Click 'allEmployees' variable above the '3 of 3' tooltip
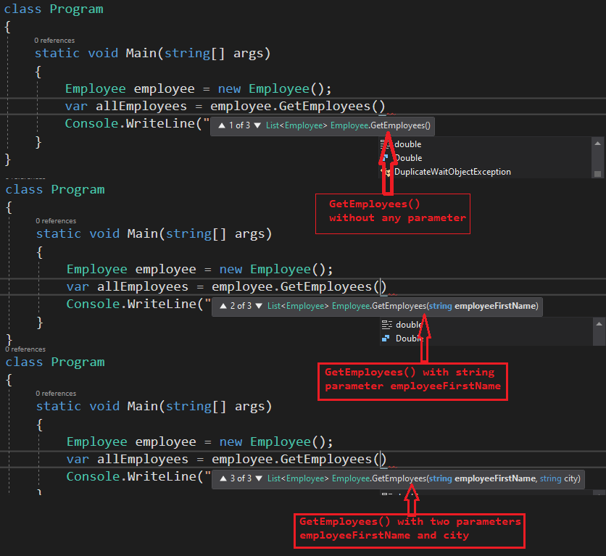Image resolution: width=606 pixels, height=556 pixels. (x=143, y=459)
